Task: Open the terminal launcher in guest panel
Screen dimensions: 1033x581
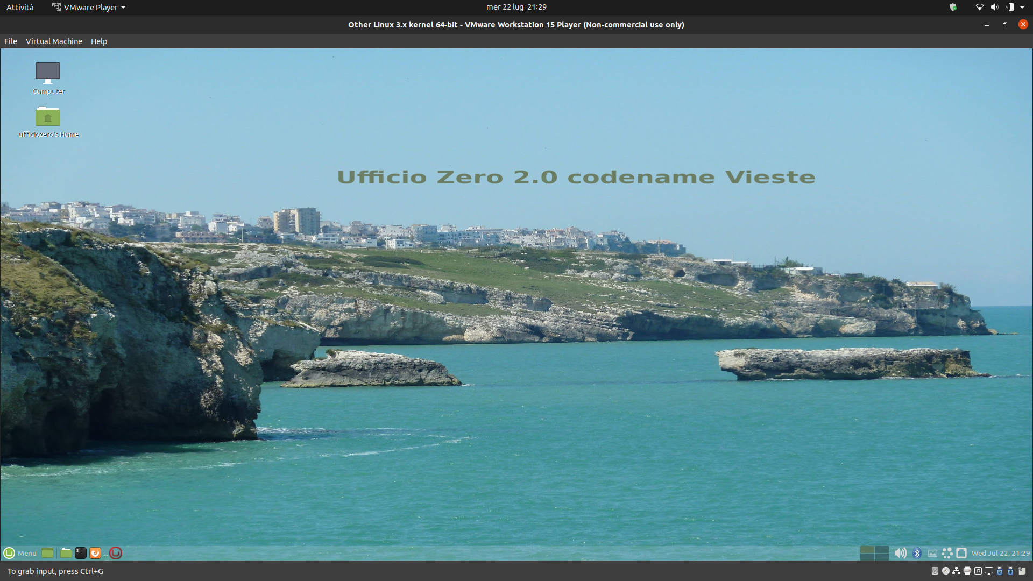Action: tap(80, 553)
